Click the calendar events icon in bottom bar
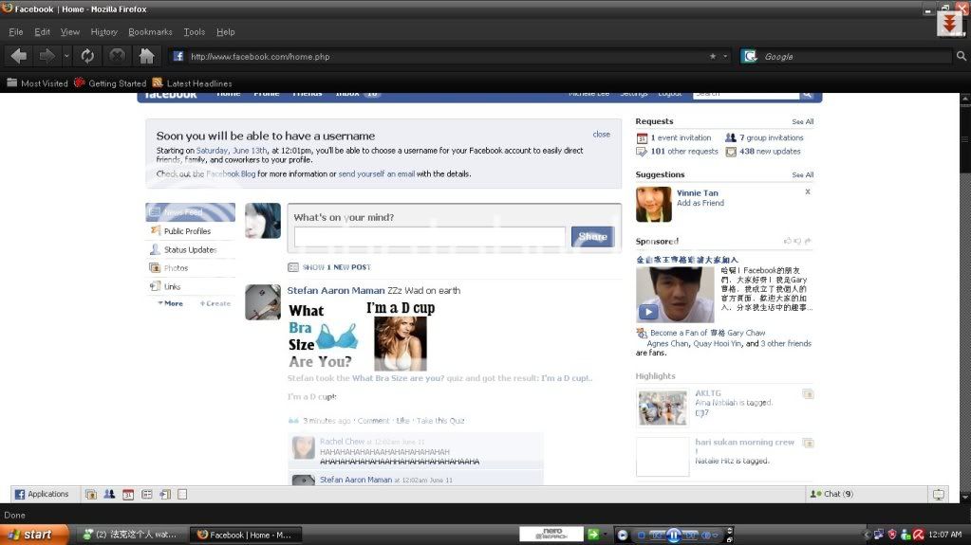The height and width of the screenshot is (545, 971). click(128, 494)
